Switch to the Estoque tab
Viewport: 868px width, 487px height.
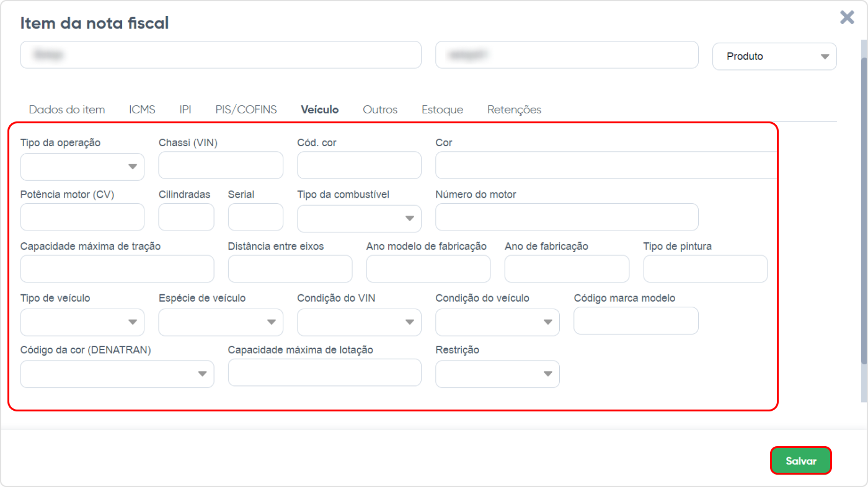442,109
